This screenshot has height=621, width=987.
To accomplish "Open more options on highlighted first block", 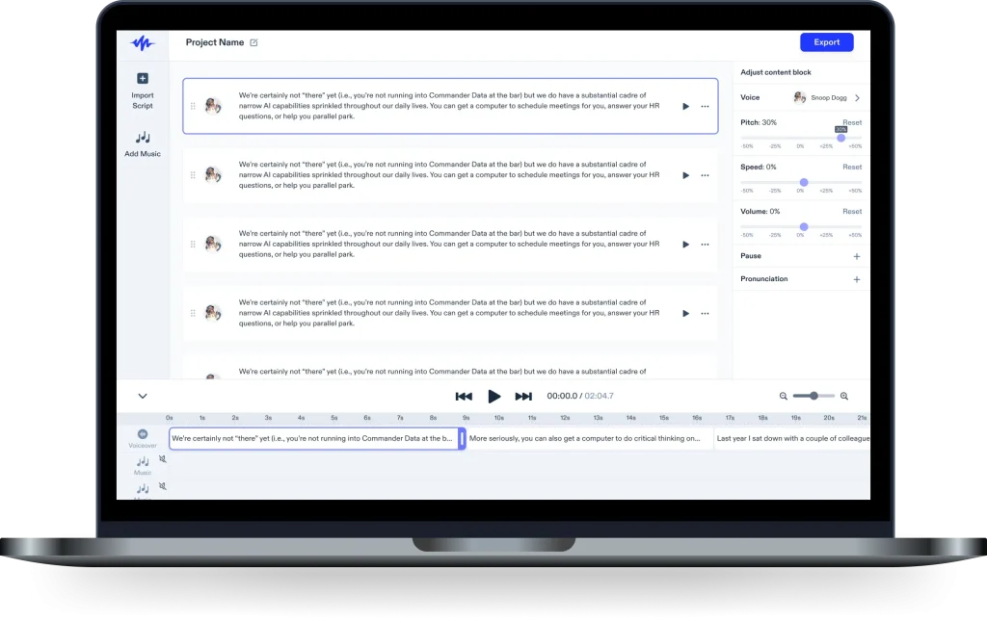I will point(705,106).
